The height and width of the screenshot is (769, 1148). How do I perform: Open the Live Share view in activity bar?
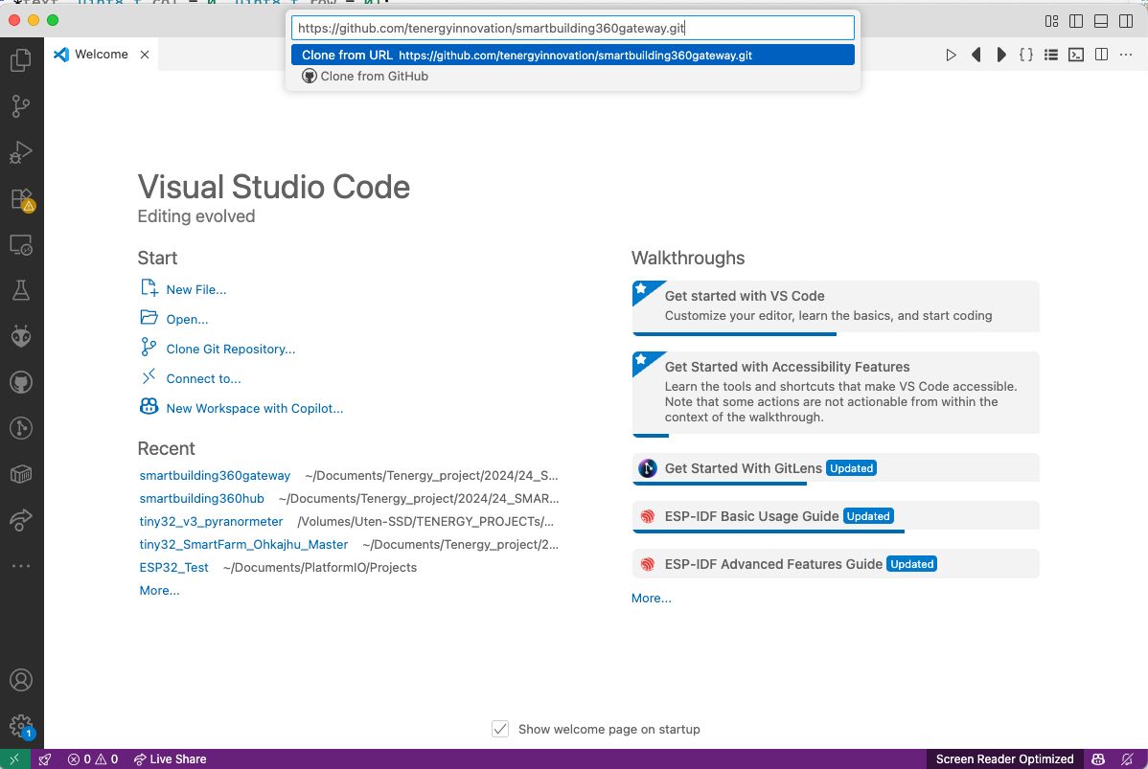click(21, 520)
